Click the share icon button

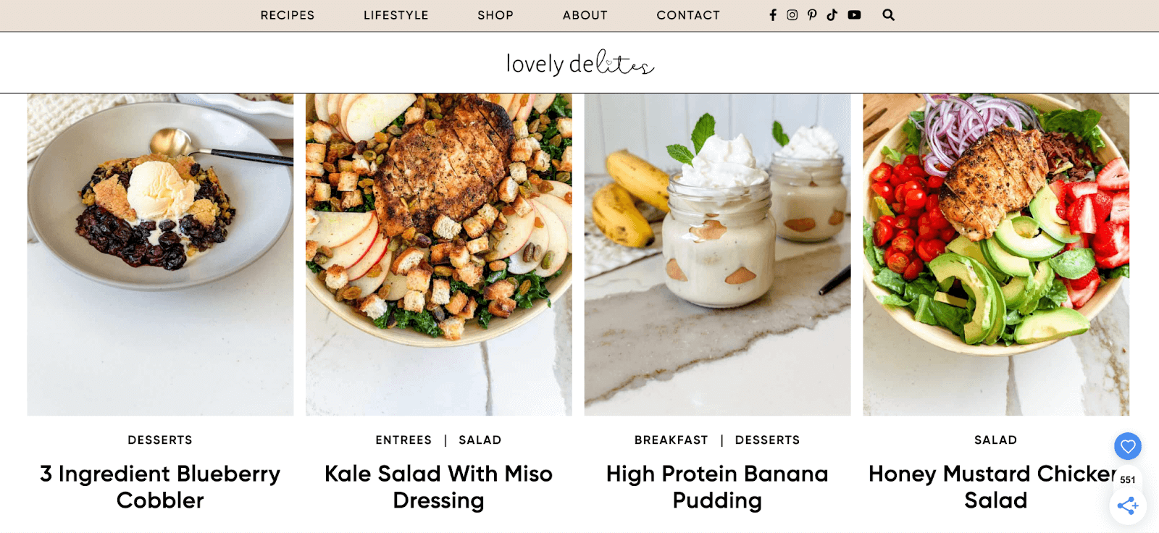1128,505
